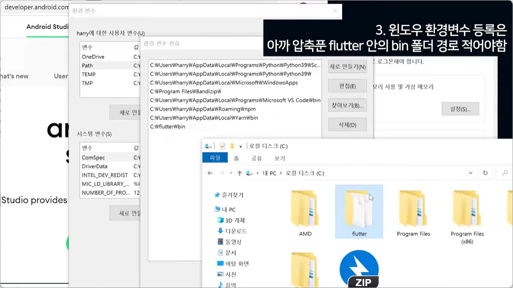Open the Program Files (x86) folder
513x288 pixels.
coord(467,216)
